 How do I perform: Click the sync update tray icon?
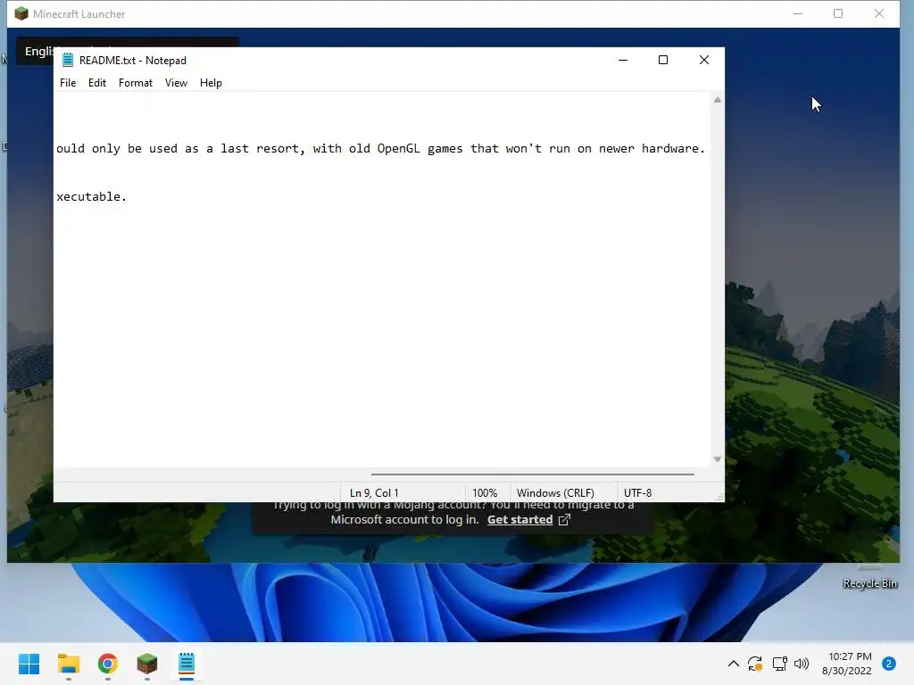pyautogui.click(x=755, y=664)
